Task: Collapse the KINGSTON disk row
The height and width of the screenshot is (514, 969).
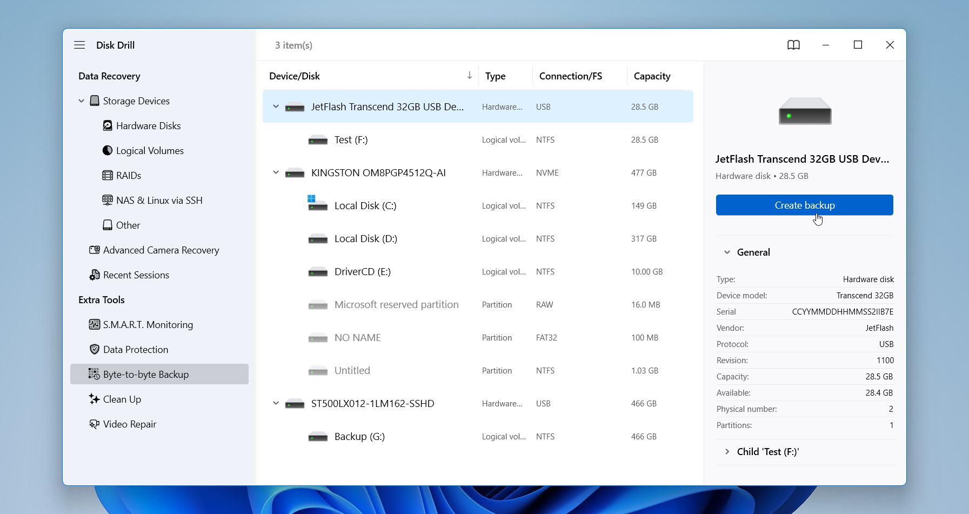Action: click(x=276, y=172)
